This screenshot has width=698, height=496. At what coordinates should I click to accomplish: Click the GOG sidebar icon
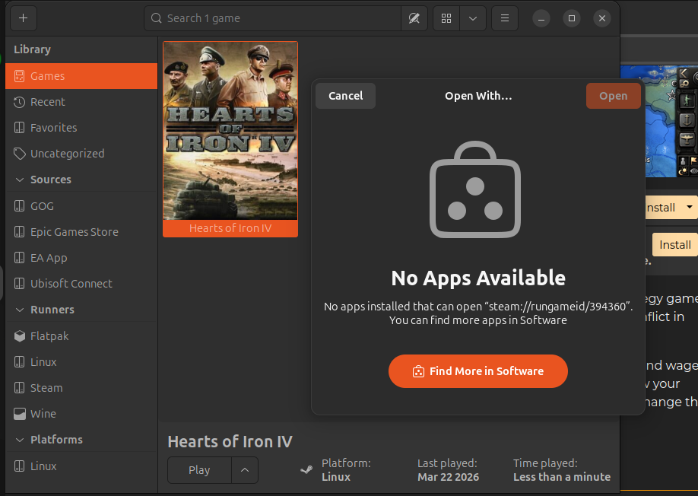coord(19,206)
